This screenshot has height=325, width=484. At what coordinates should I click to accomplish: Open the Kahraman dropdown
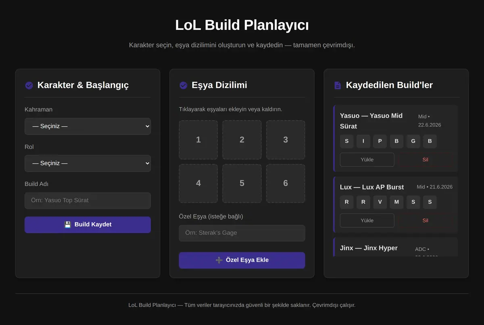click(x=88, y=126)
